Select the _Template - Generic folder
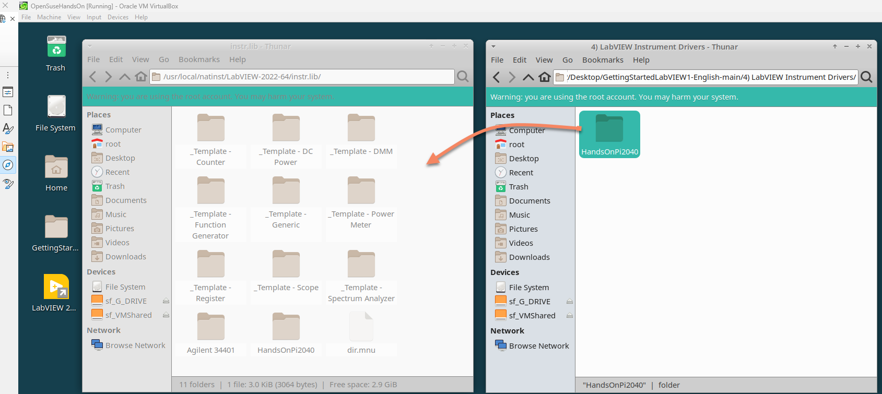The width and height of the screenshot is (882, 394). point(286,202)
